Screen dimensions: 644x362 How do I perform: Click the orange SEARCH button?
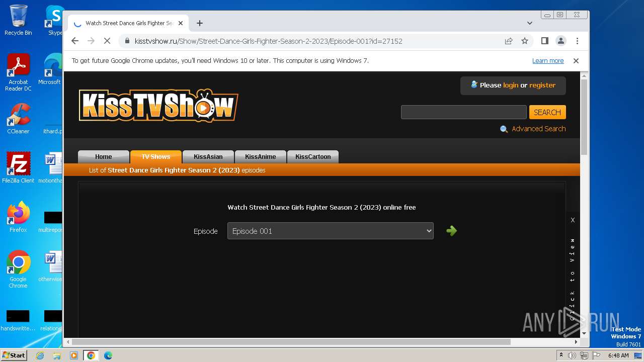[547, 112]
